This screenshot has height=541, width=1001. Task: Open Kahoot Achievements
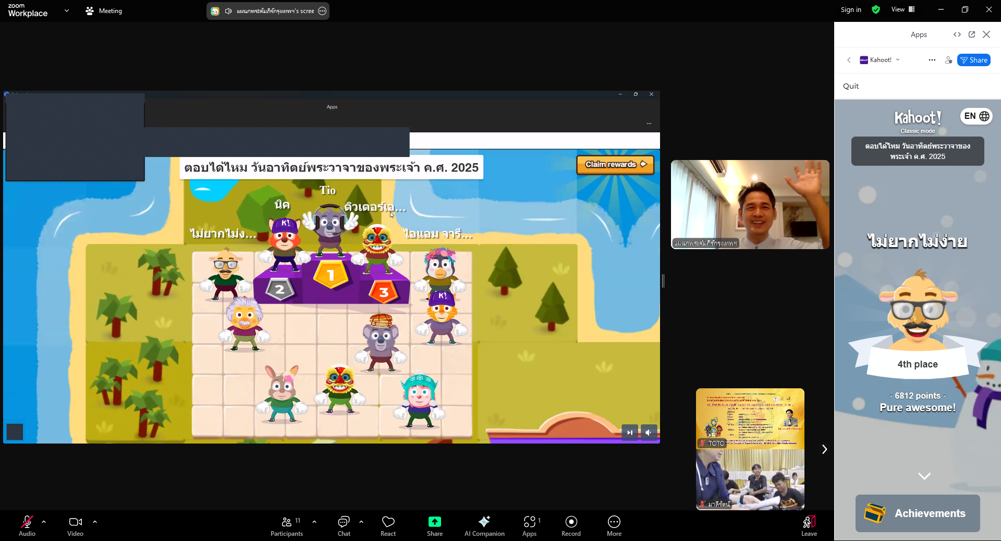(x=918, y=513)
